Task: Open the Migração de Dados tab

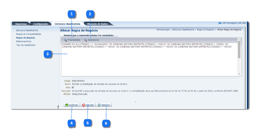Action: pyautogui.click(x=97, y=24)
